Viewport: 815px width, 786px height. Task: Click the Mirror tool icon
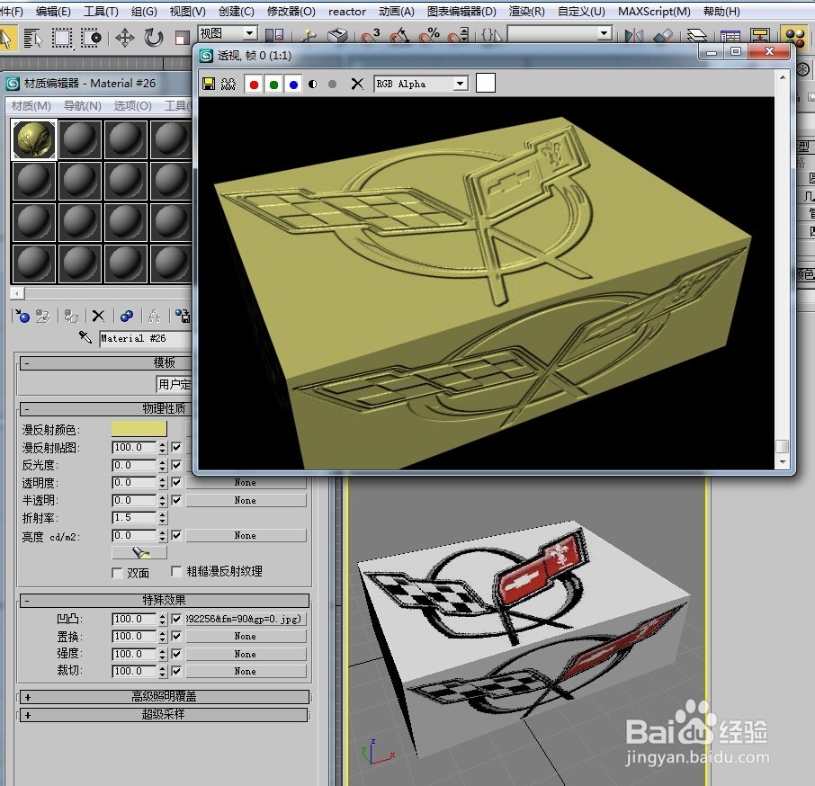click(x=633, y=36)
